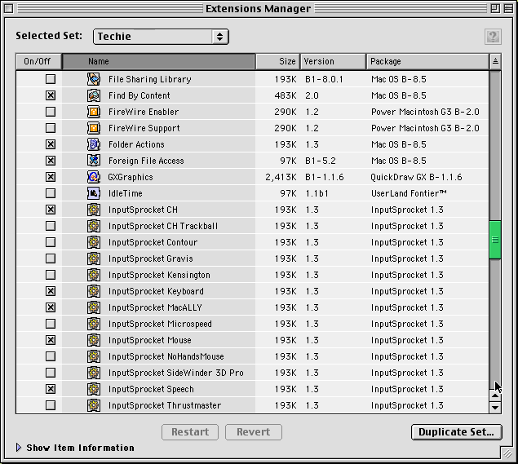Screen dimensions: 518x464
Task: Click the FireWire Enabler icon
Action: (x=94, y=112)
